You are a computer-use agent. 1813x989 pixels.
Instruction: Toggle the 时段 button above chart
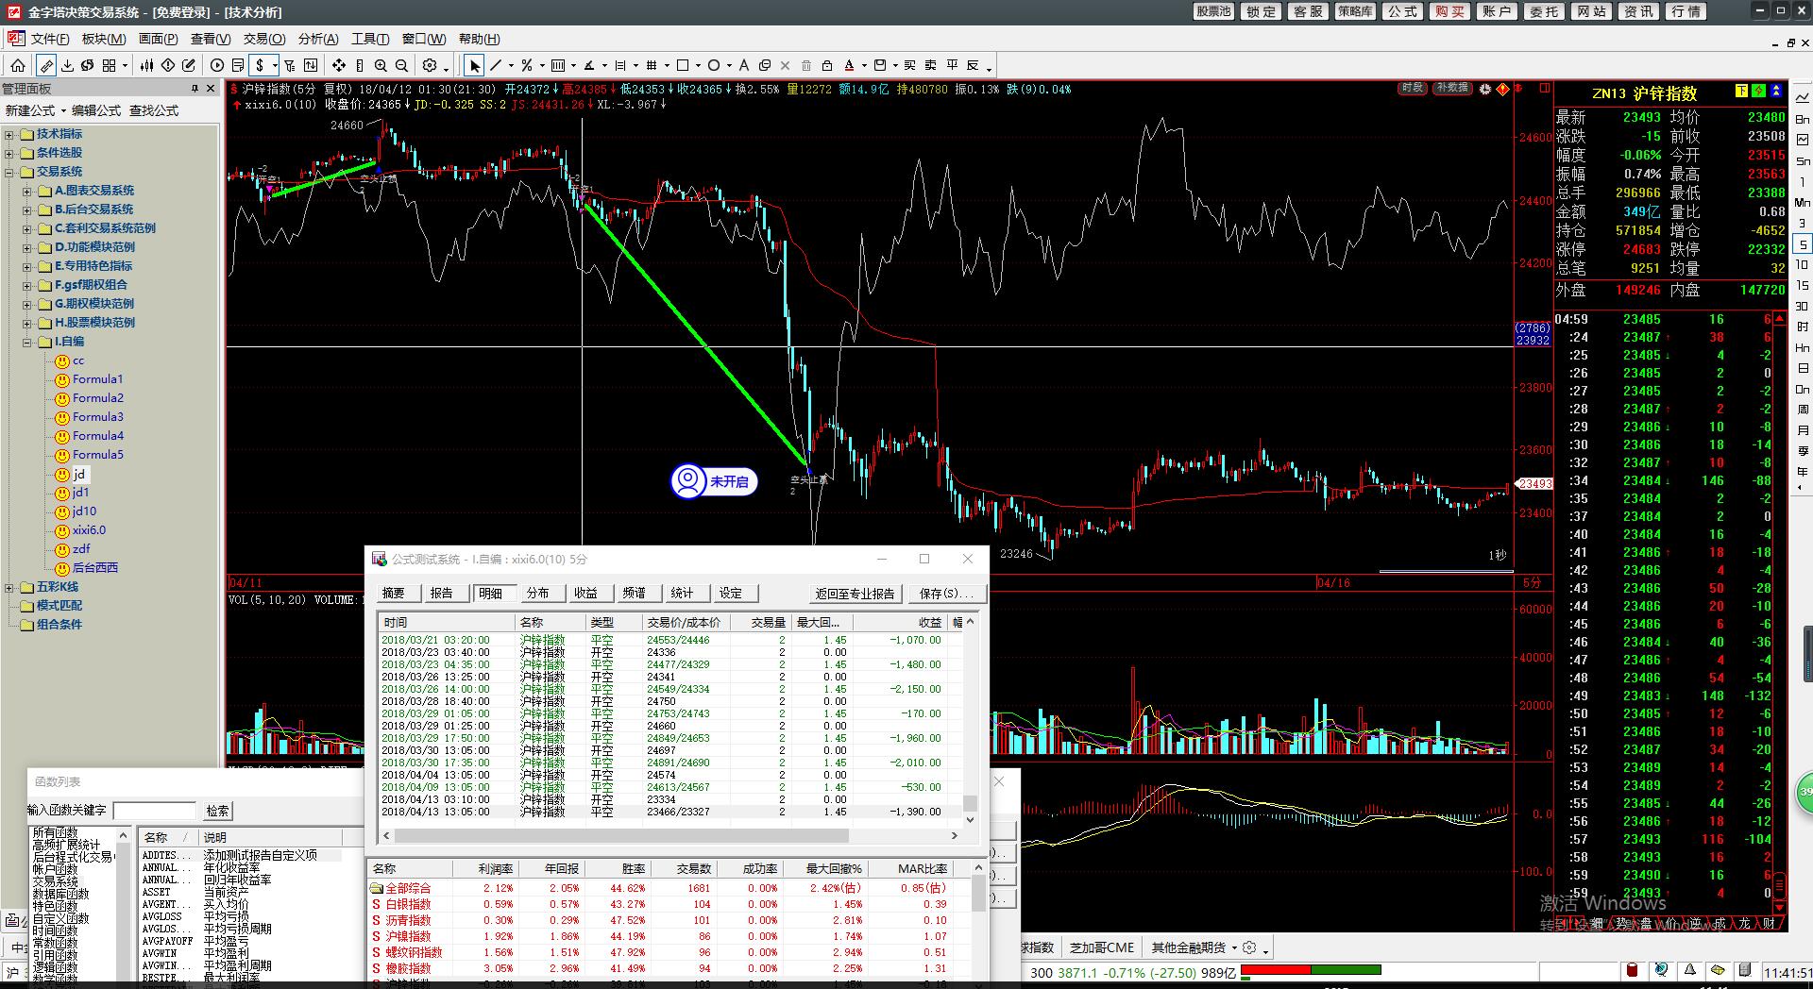coord(1413,89)
